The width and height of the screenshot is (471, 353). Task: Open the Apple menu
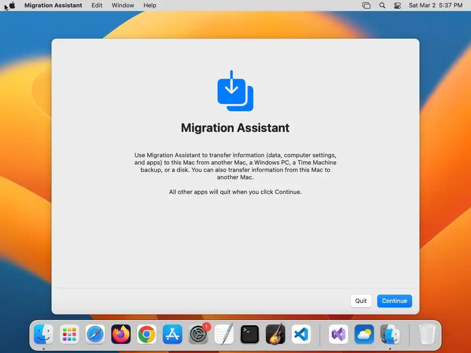click(x=12, y=6)
